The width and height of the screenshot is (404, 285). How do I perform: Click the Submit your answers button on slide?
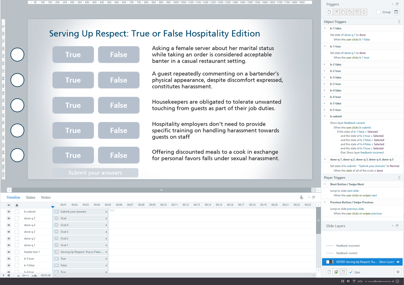point(95,173)
